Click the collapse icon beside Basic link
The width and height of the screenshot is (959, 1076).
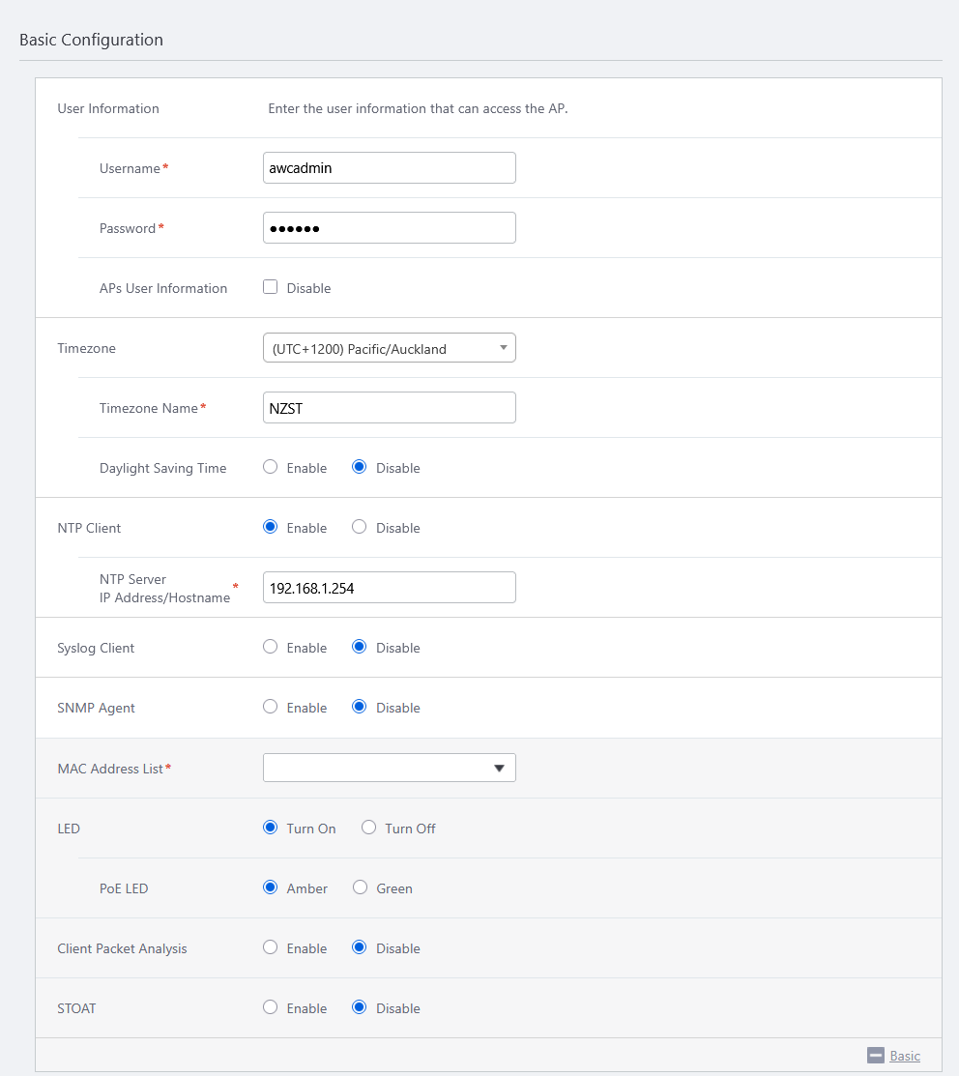point(876,1056)
